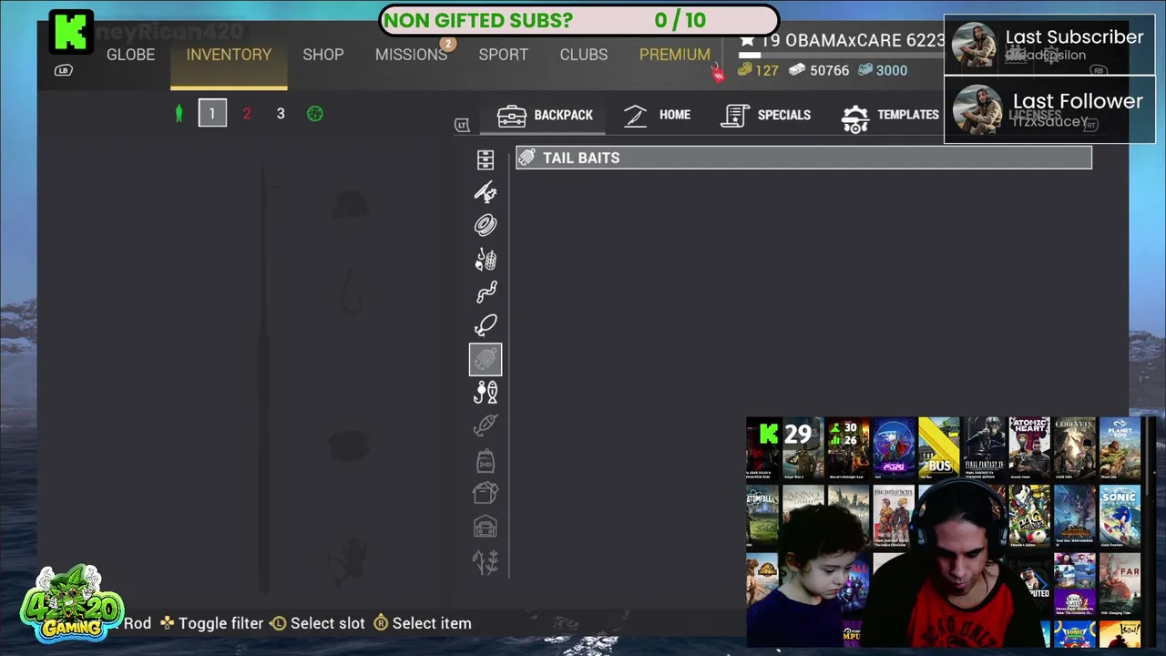Select the dimmed garage vehicle category icon
The image size is (1166, 656).
click(486, 527)
